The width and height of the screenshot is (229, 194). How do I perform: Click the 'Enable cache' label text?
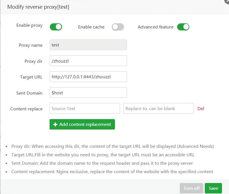point(91,27)
